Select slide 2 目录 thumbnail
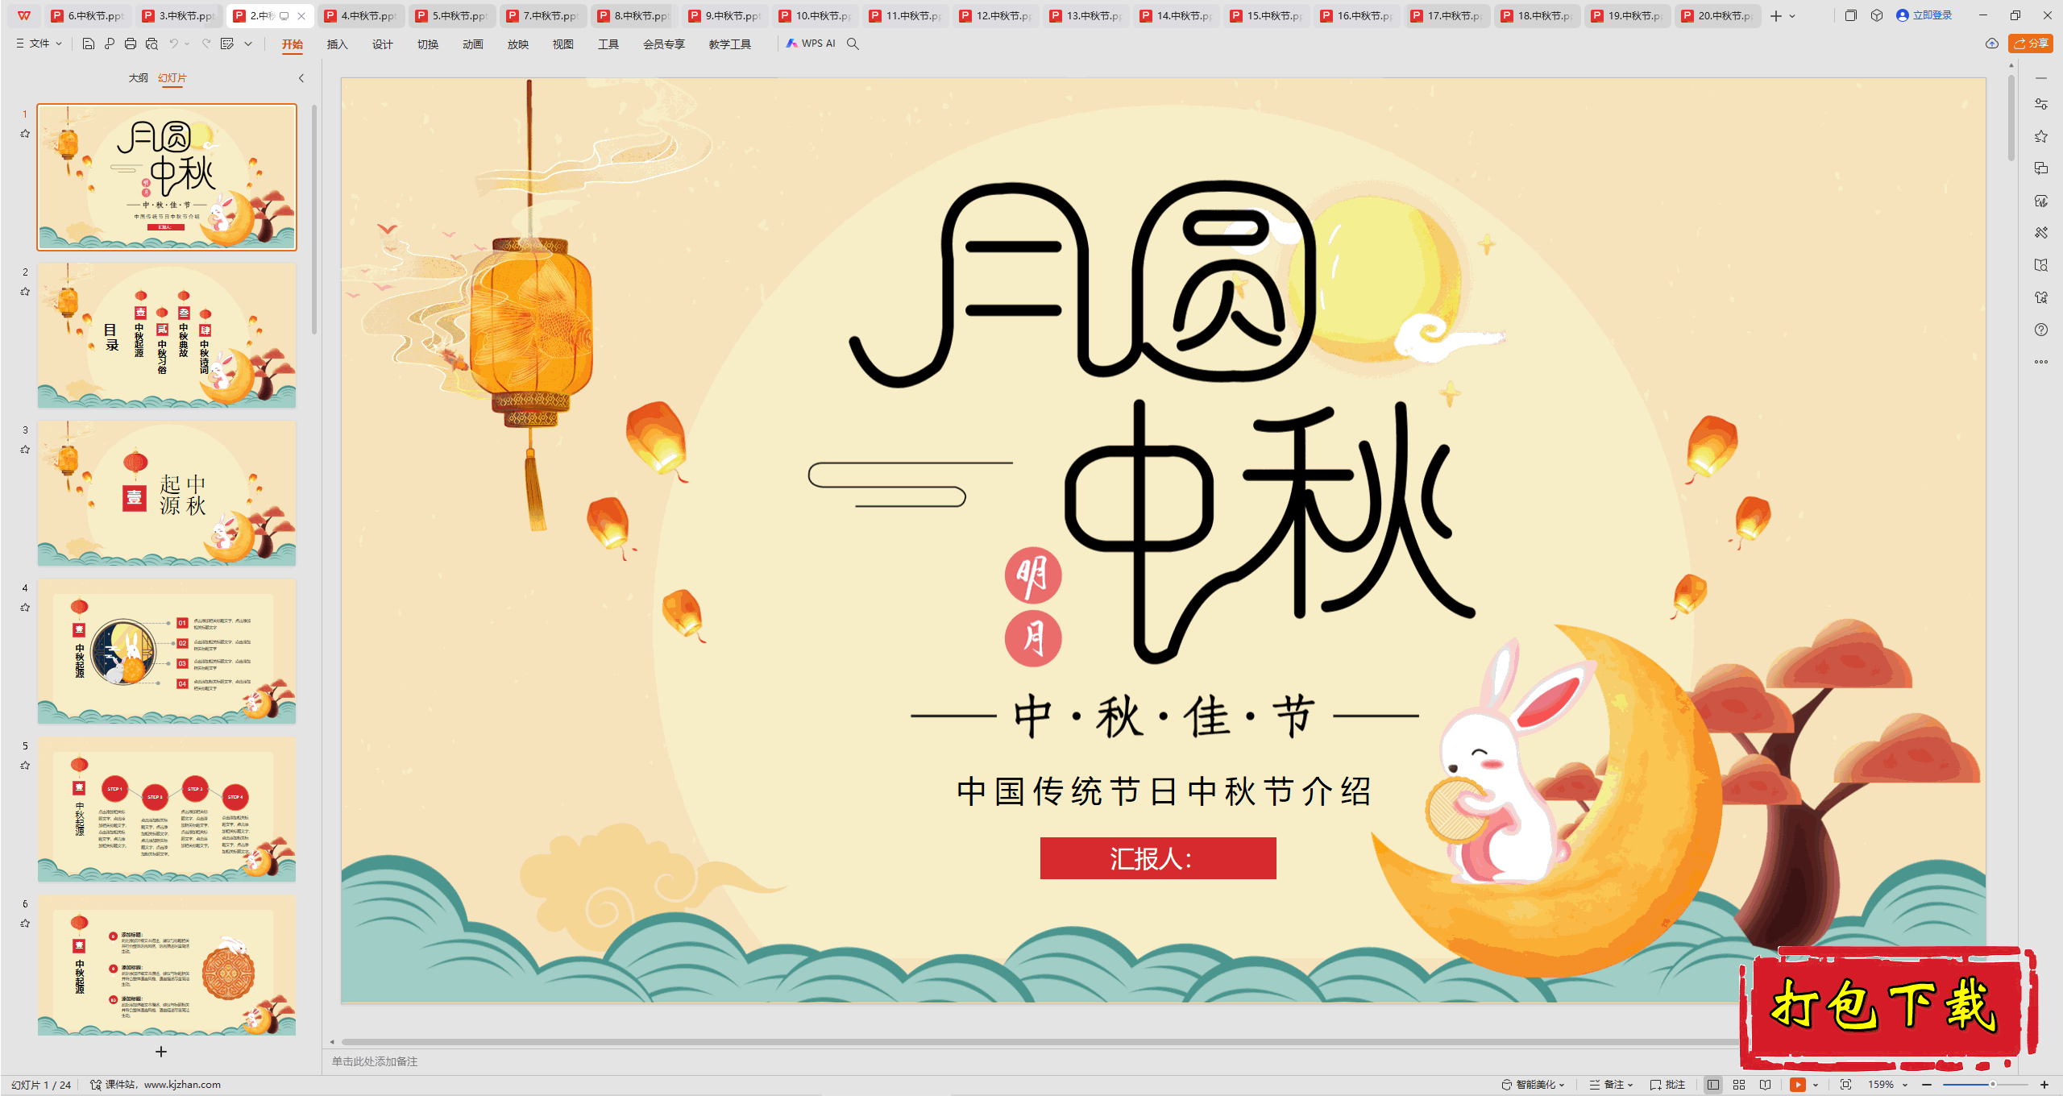 167,335
